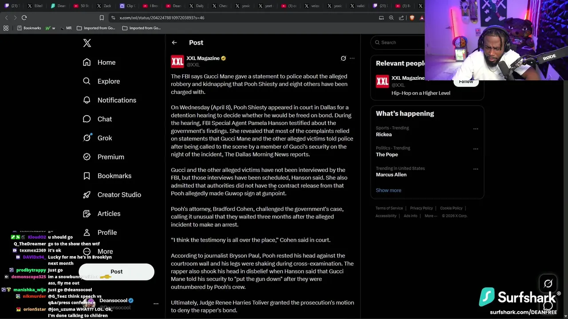Reload the page with refresh icon
Image resolution: width=568 pixels, height=319 pixels.
coord(24,18)
